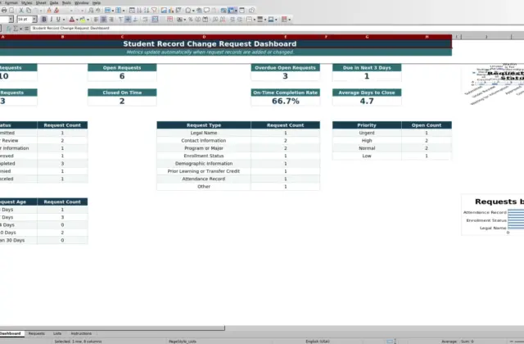Click the AutoFilter funnel icon
The image size is (524, 344).
click(154, 11)
